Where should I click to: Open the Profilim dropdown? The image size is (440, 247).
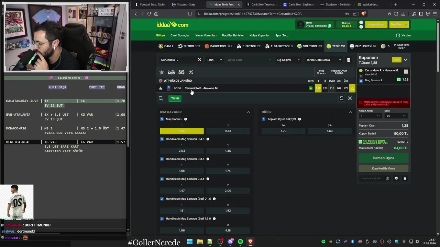399,24
